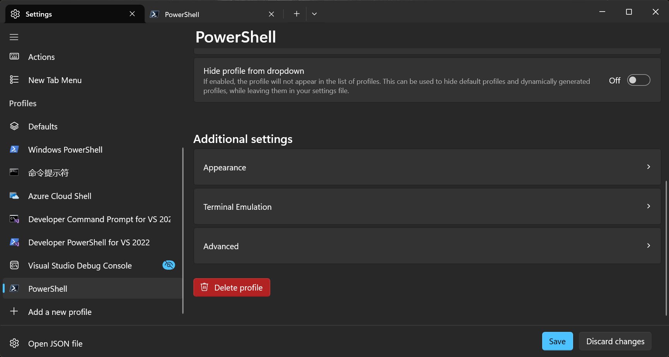
Task: Expand the Appearance settings section
Action: coord(427,167)
